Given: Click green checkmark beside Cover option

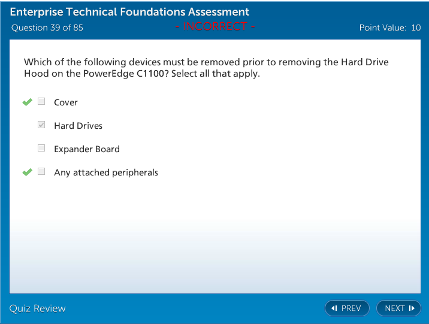Looking at the screenshot, I should 27,102.
